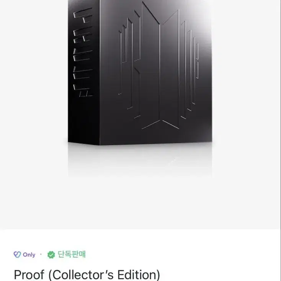Click the tall center panels of the embossed logo
Screen dimensions: 281x281
coord(160,66)
